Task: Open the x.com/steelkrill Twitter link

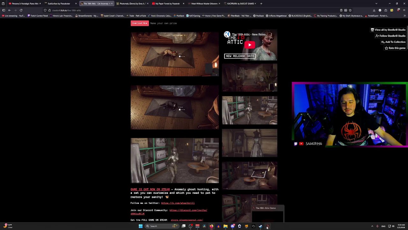Action: point(178,203)
